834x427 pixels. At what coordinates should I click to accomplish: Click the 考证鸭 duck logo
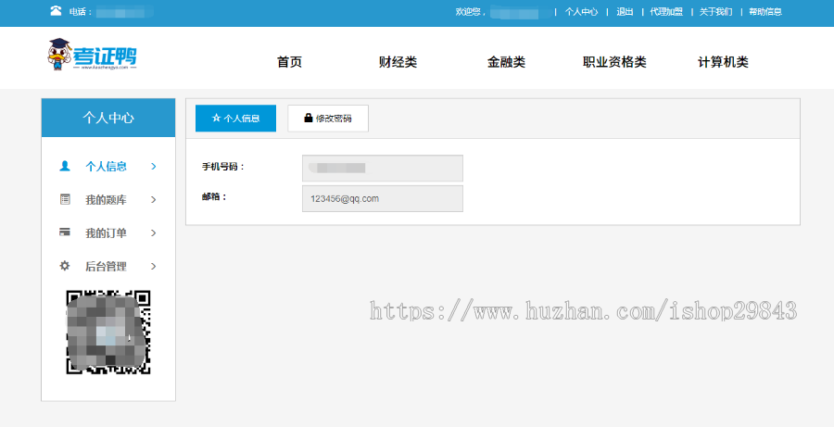click(x=92, y=56)
